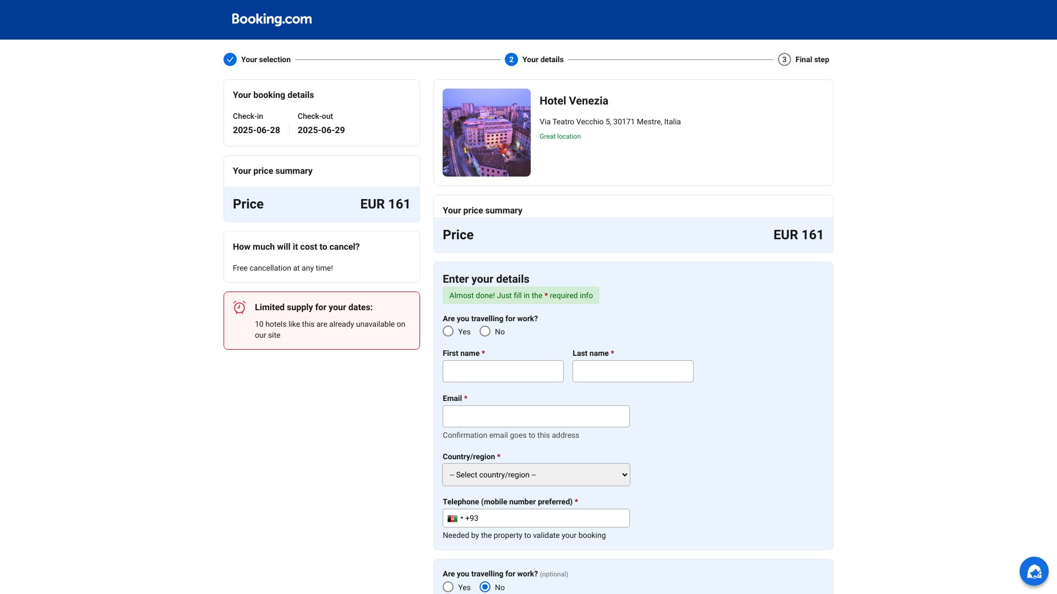The width and height of the screenshot is (1057, 594).
Task: Focus the First name field
Action: coord(503,371)
